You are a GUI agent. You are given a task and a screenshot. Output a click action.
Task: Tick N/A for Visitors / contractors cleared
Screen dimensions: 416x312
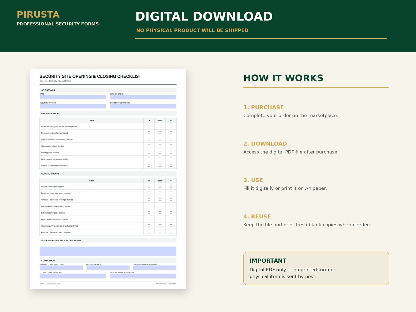tap(171, 186)
